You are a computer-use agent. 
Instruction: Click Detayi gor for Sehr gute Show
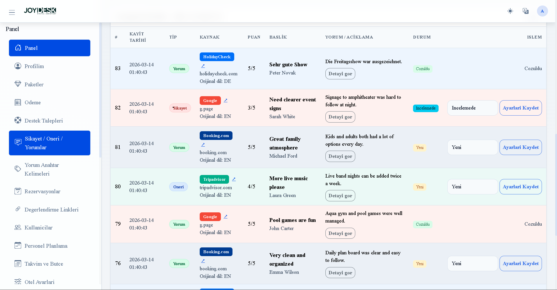(x=340, y=74)
